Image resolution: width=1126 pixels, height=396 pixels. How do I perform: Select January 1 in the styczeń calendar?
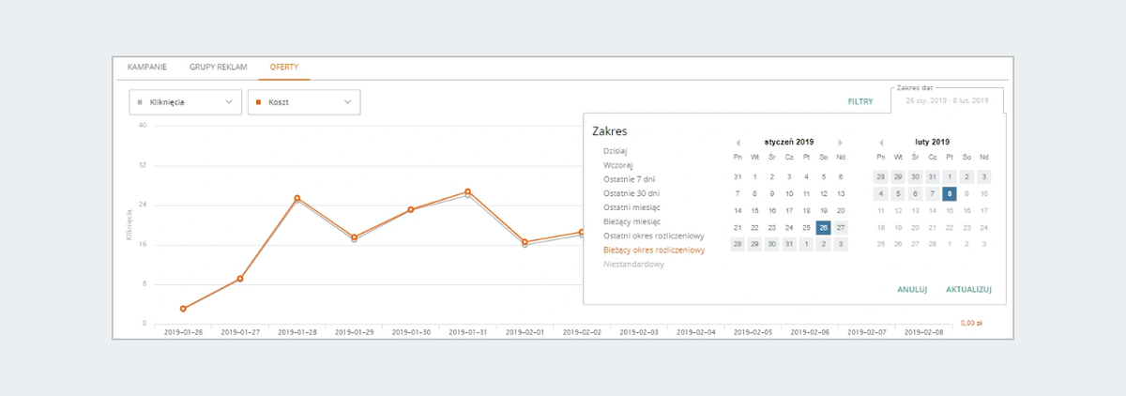754,176
